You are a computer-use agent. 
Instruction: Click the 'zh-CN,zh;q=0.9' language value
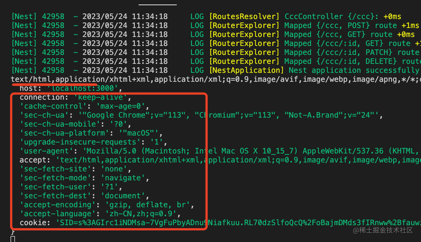coord(141,214)
